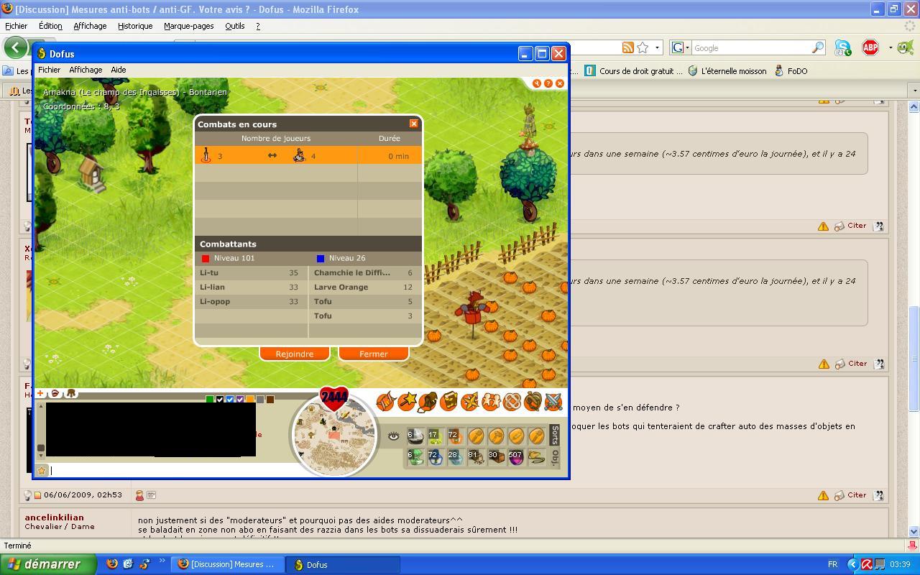
Task: Click into the Google search field
Action: click(751, 48)
